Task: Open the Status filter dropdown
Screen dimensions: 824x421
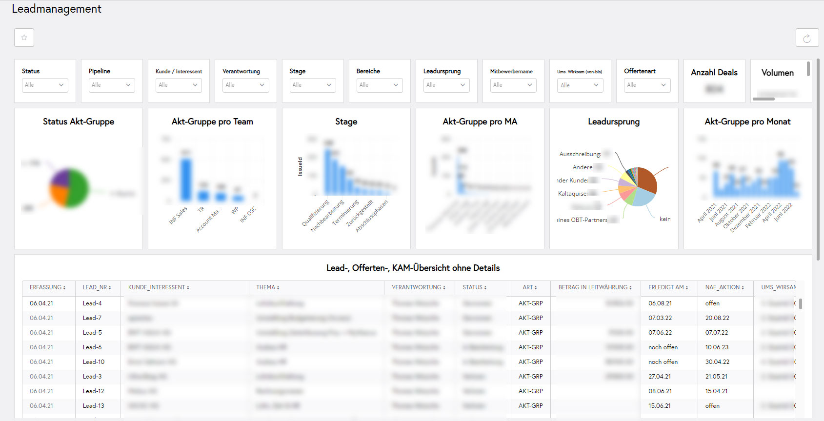Action: [44, 85]
